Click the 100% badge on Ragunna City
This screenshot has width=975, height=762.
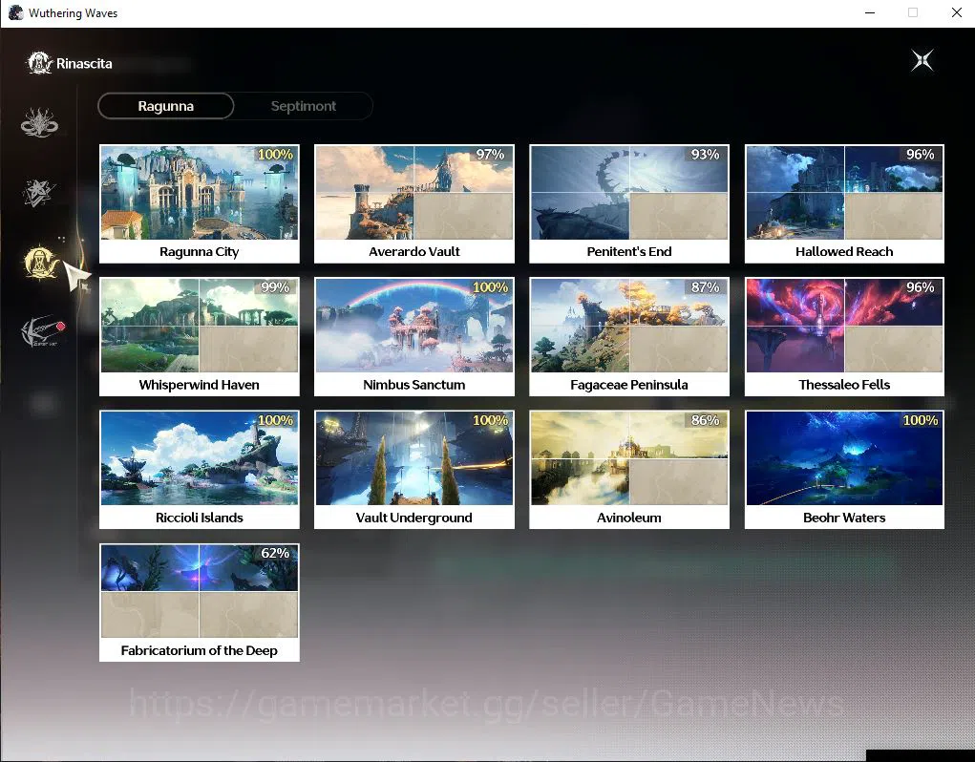tap(275, 154)
